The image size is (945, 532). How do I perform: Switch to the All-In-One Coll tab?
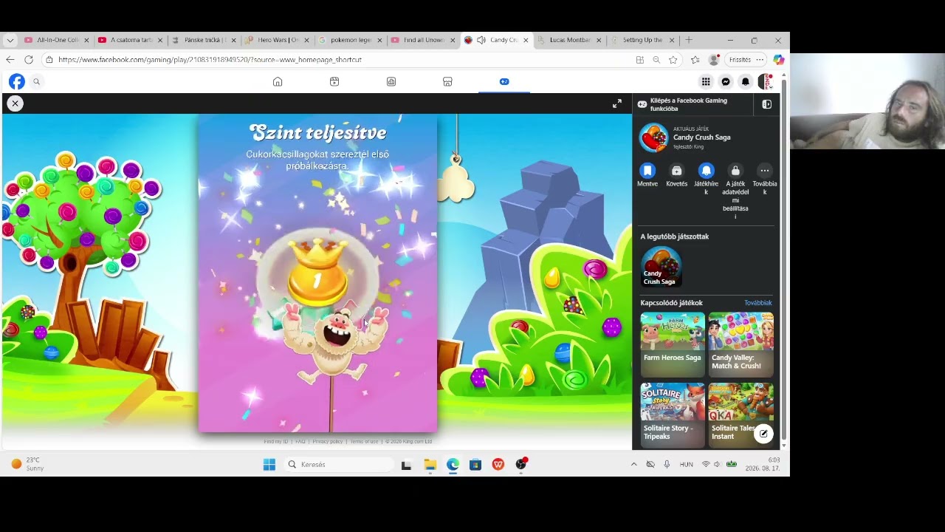pyautogui.click(x=56, y=40)
